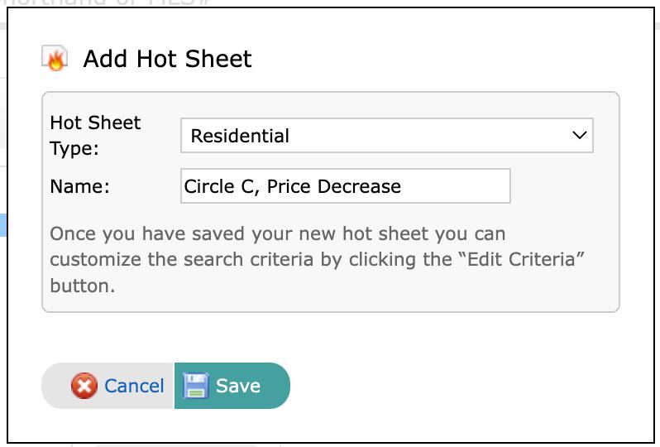Place cursor after "Price Decrease" text
Viewport: 660px width, 447px height.
pos(402,186)
